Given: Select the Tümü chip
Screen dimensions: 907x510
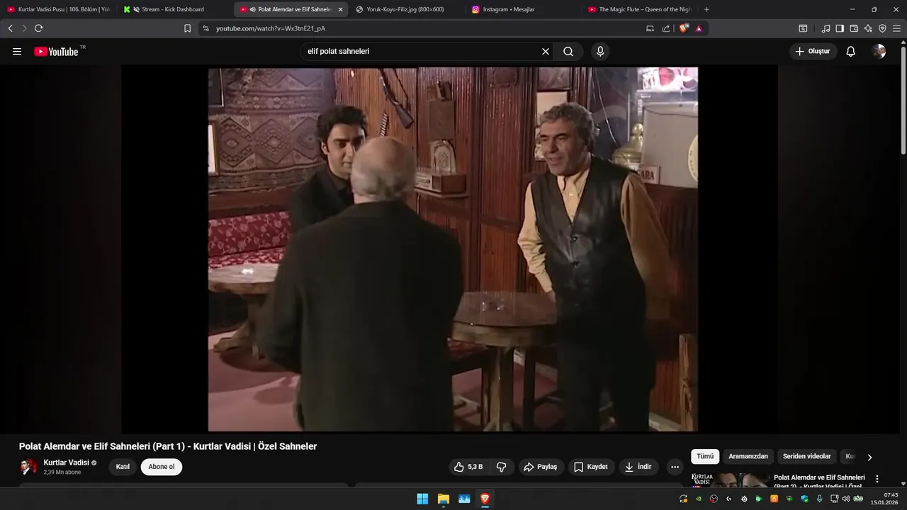Looking at the screenshot, I should tap(705, 457).
